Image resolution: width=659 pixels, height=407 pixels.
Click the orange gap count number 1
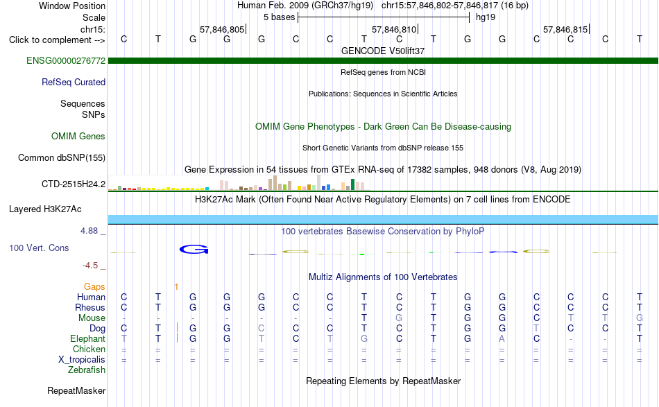(176, 286)
